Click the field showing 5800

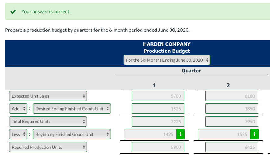[158, 147]
